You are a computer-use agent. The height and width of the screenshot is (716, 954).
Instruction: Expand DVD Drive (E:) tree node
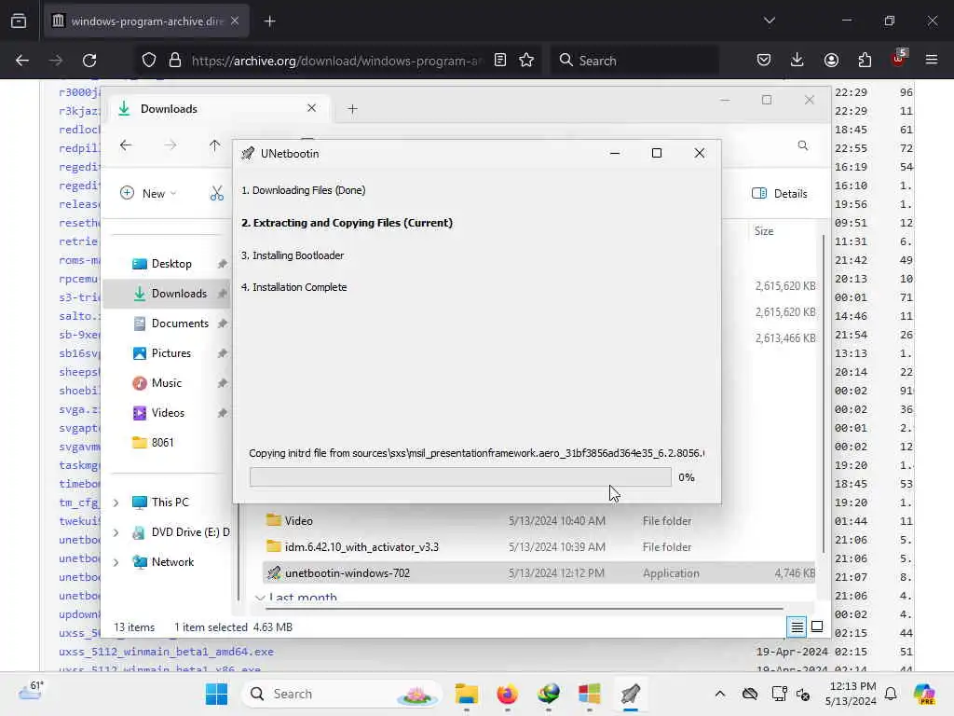click(x=116, y=532)
